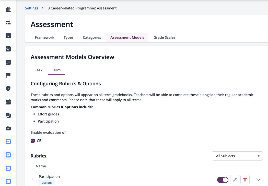Switch to the Framework tab

tap(44, 37)
